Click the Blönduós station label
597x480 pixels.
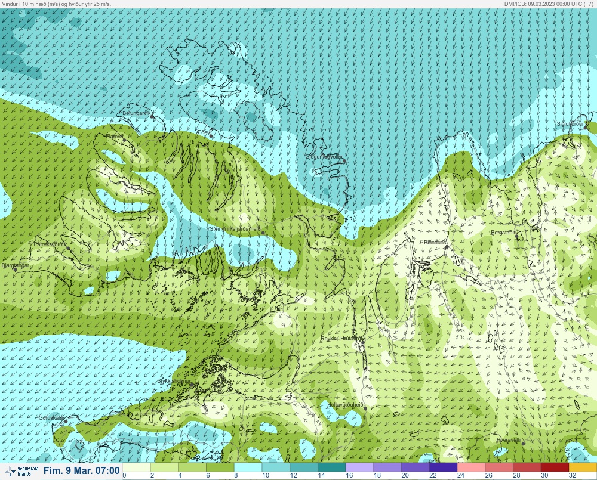click(435, 242)
